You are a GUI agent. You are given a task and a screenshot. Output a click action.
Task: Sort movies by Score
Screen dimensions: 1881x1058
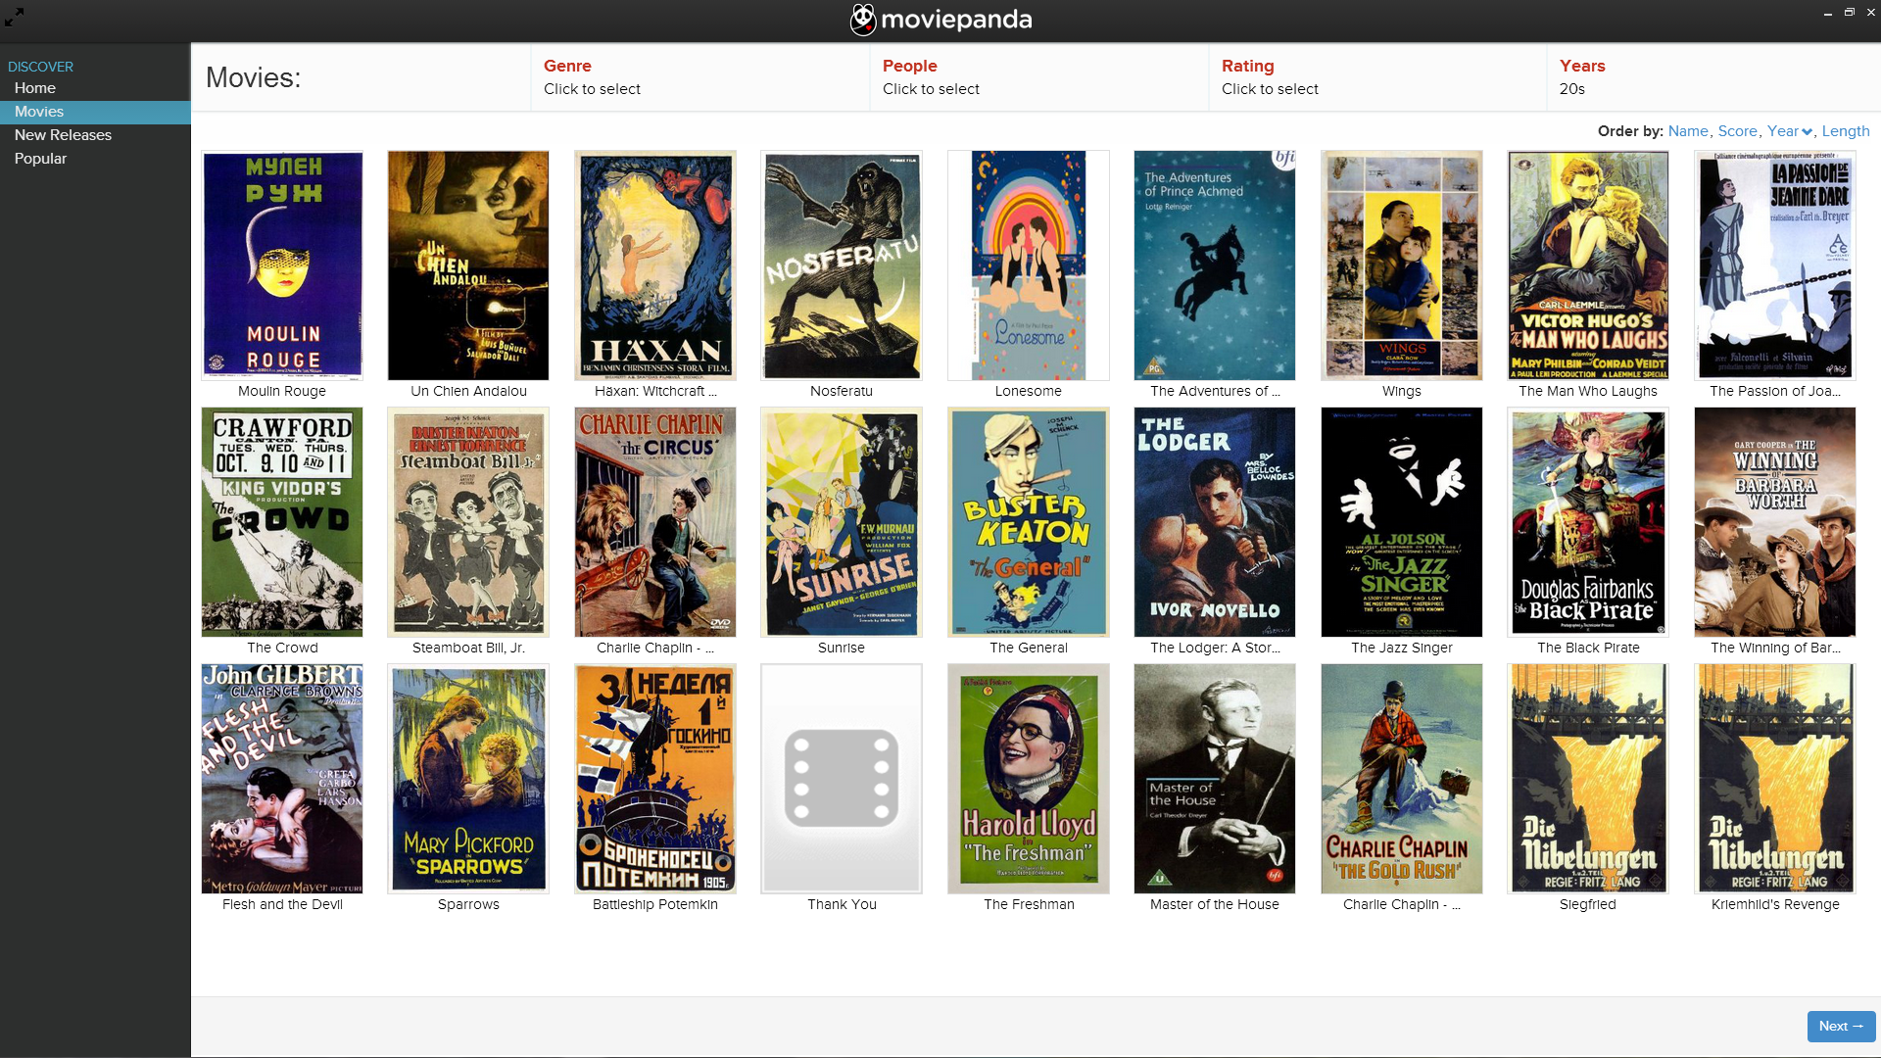coord(1737,131)
